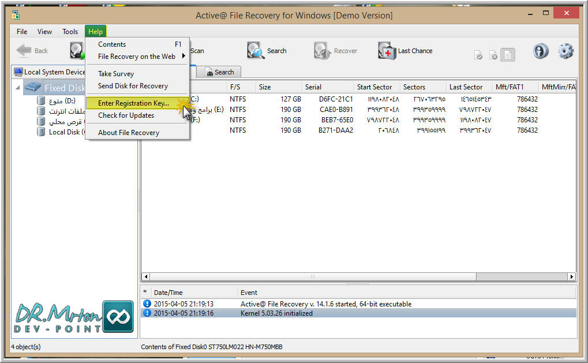Select serial BEB7-65E0 cell
The height and width of the screenshot is (363, 588).
(337, 120)
